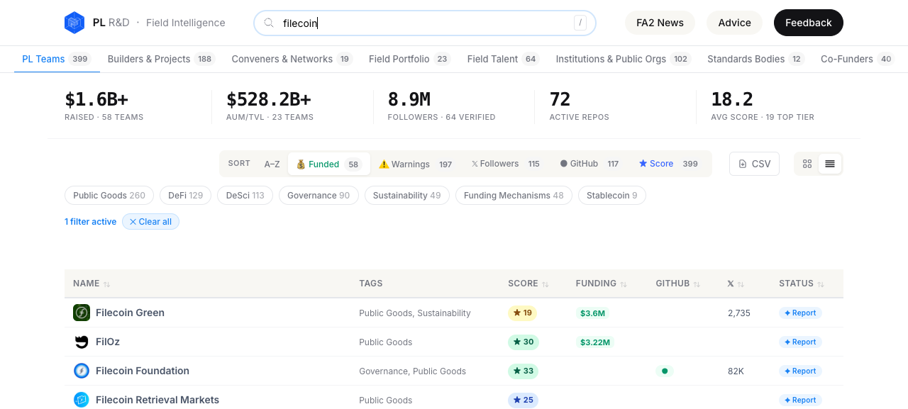Open the Filecoin Foundation team name

pyautogui.click(x=143, y=371)
